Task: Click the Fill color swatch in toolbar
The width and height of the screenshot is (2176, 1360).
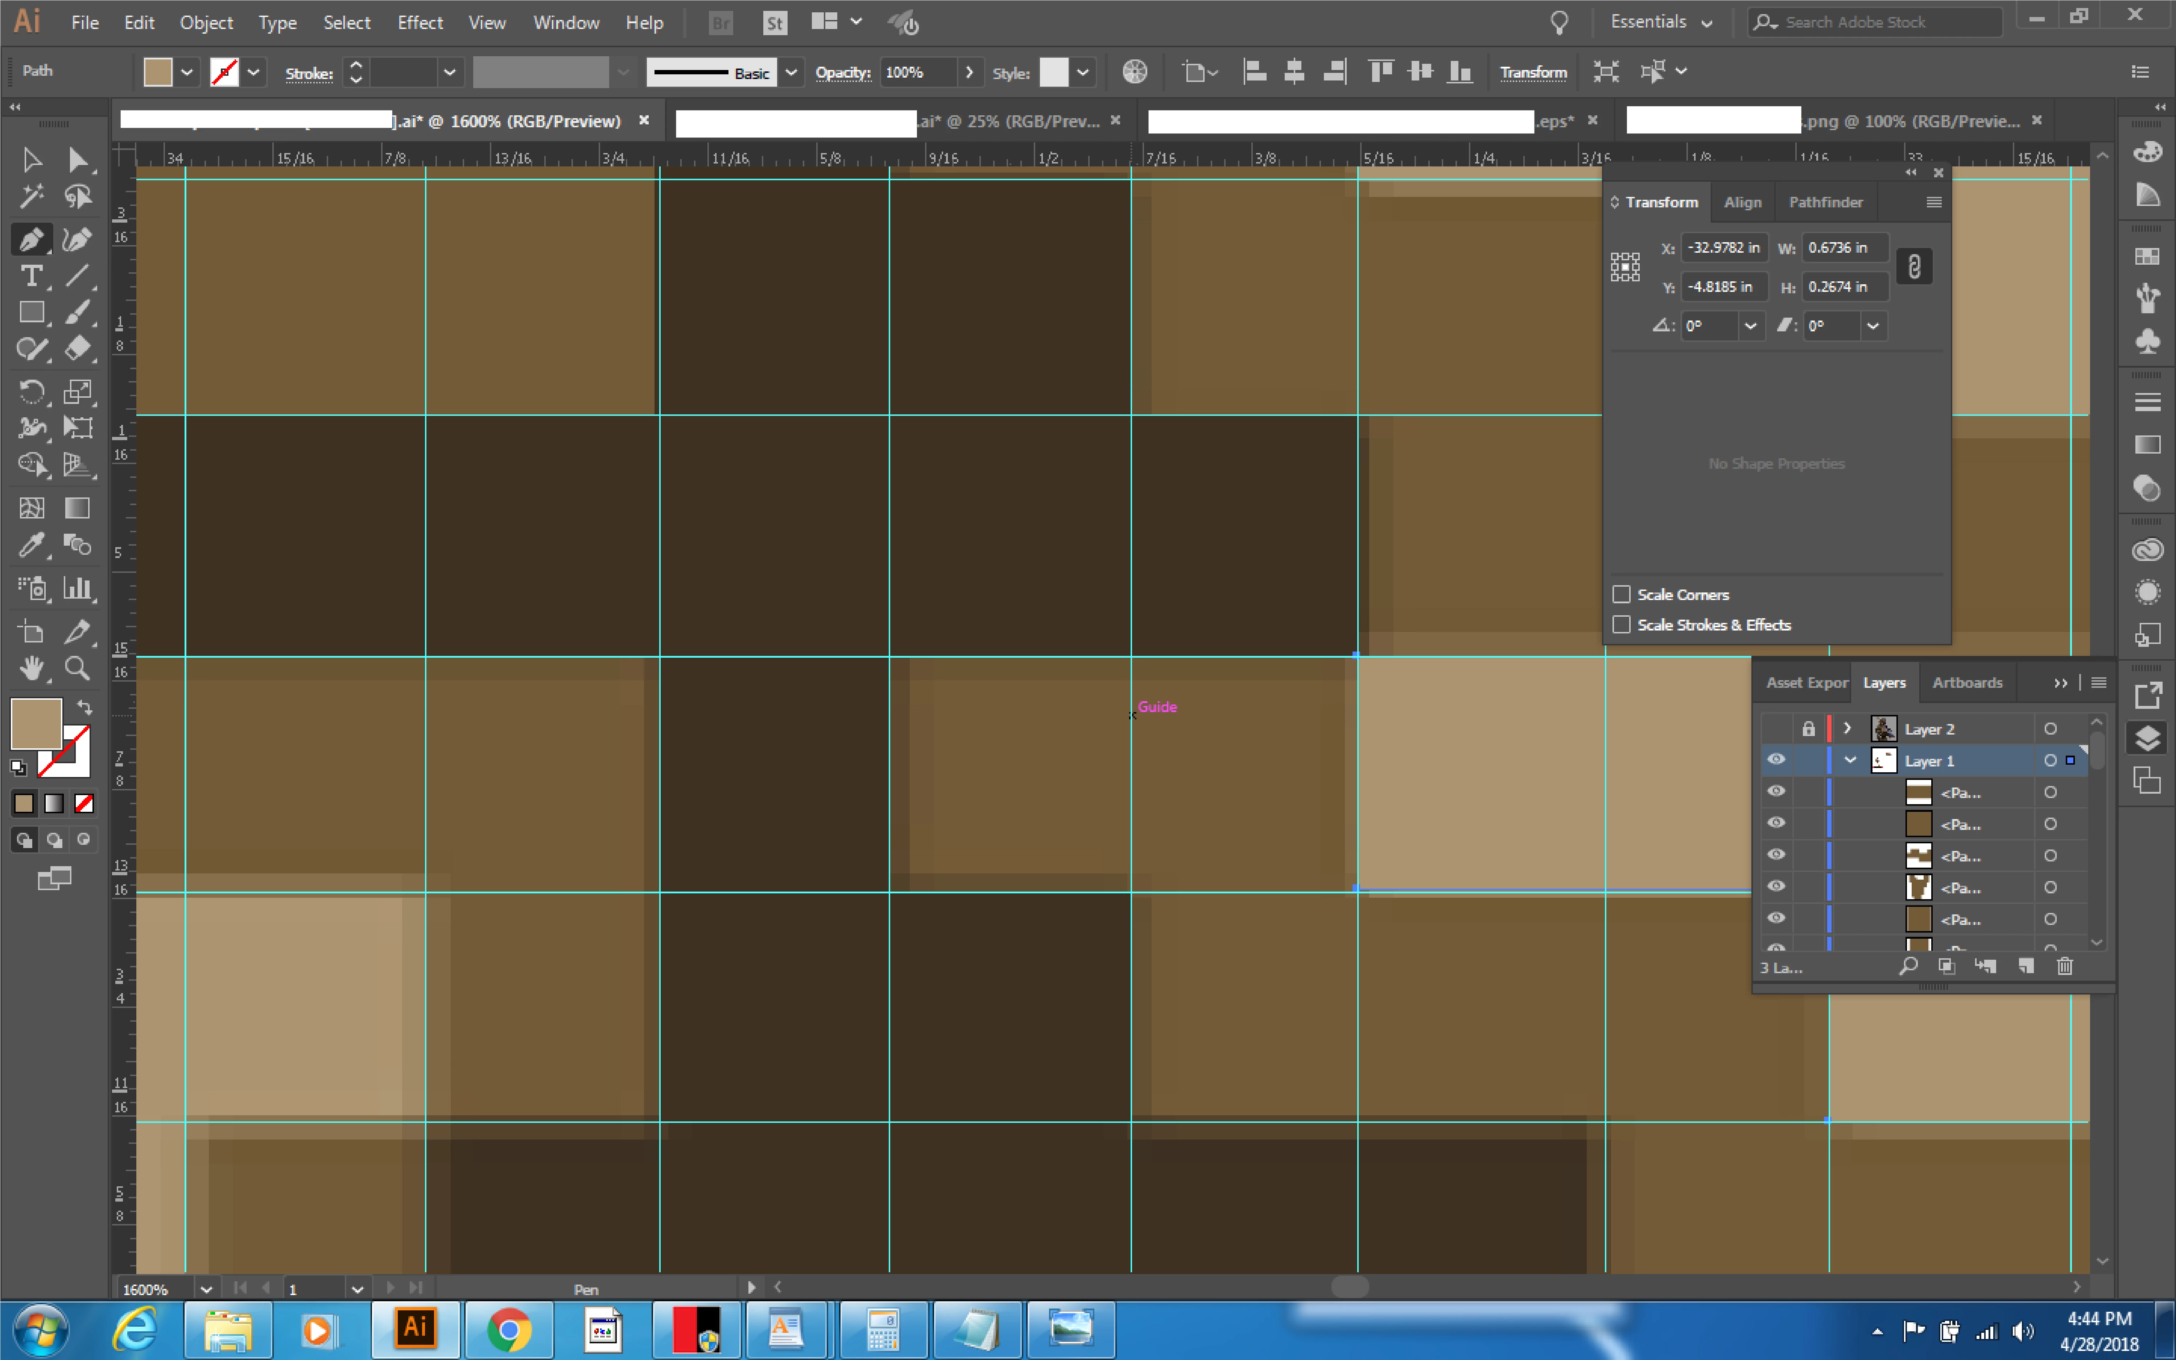Action: 35,723
